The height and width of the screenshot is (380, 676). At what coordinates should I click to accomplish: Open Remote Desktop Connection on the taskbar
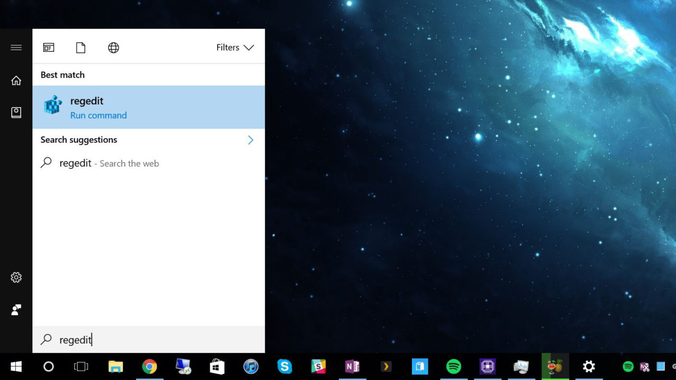tap(183, 366)
